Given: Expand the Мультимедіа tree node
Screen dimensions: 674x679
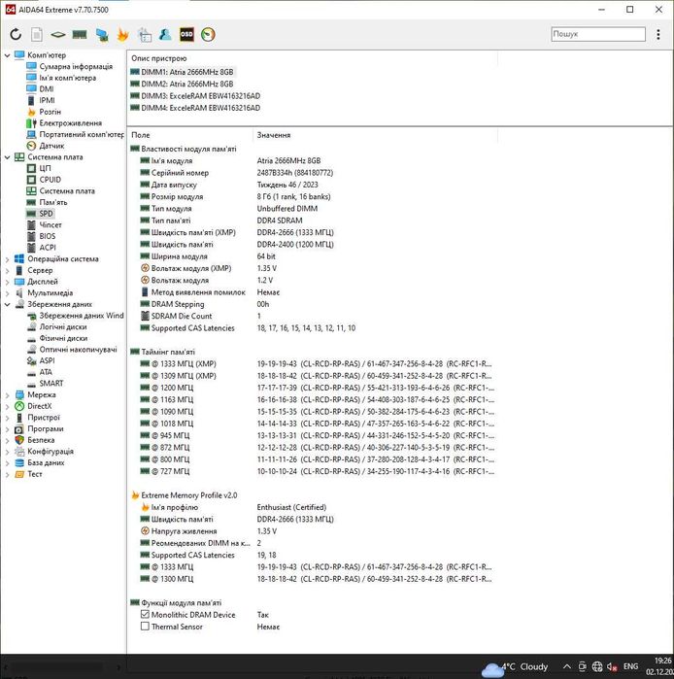Looking at the screenshot, I should coord(7,293).
